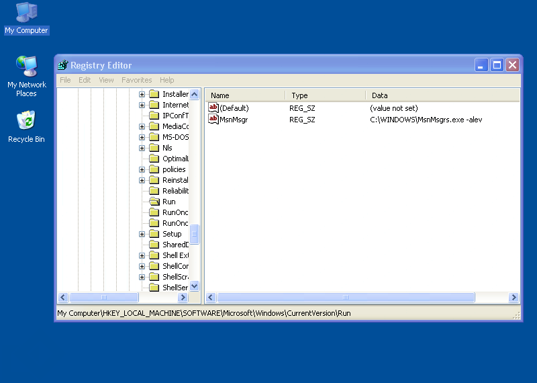Click the tree pane scroll up arrow
The width and height of the screenshot is (537, 383).
coord(195,94)
